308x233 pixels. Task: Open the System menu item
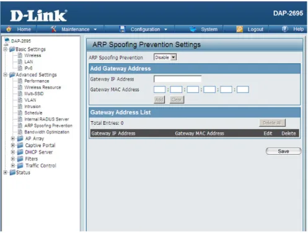[x=209, y=29]
